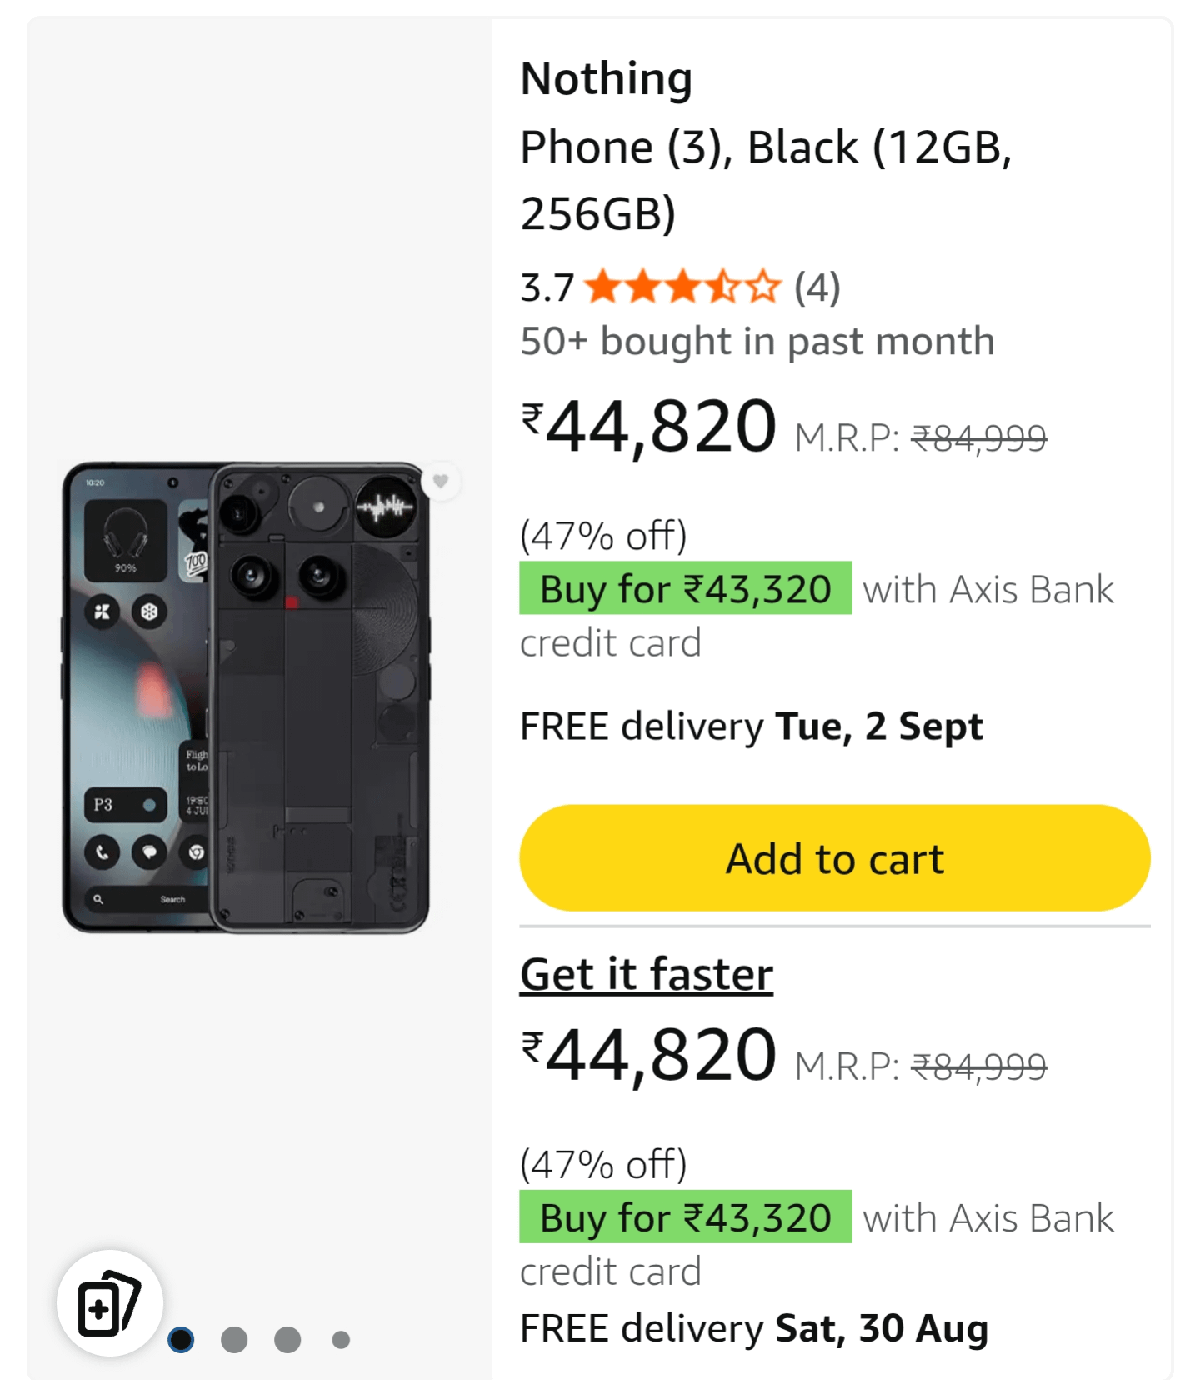
Task: Open the (4) reviews count
Action: [817, 288]
